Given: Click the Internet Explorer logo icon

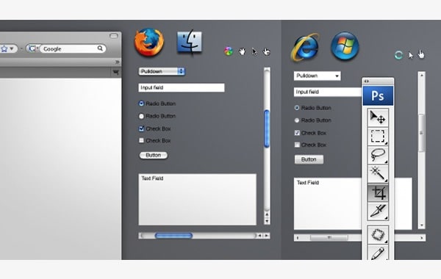Looking at the screenshot, I should click(305, 47).
